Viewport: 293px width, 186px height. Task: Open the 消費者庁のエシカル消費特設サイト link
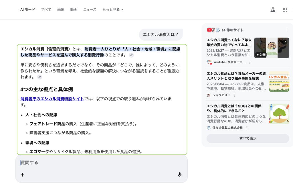(52, 99)
